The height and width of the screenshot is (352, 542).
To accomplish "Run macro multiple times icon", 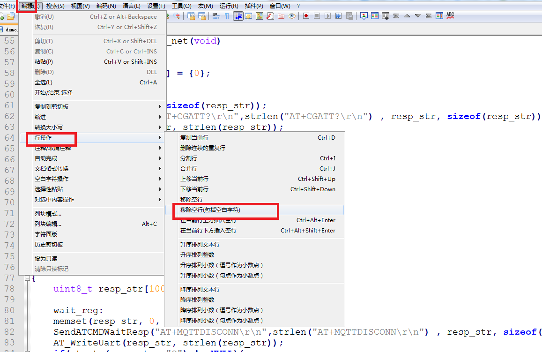I will point(338,16).
